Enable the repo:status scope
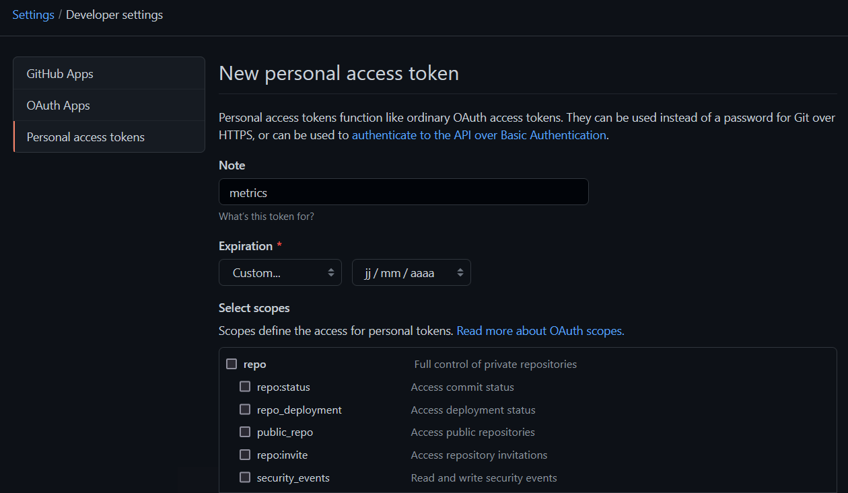 (245, 386)
